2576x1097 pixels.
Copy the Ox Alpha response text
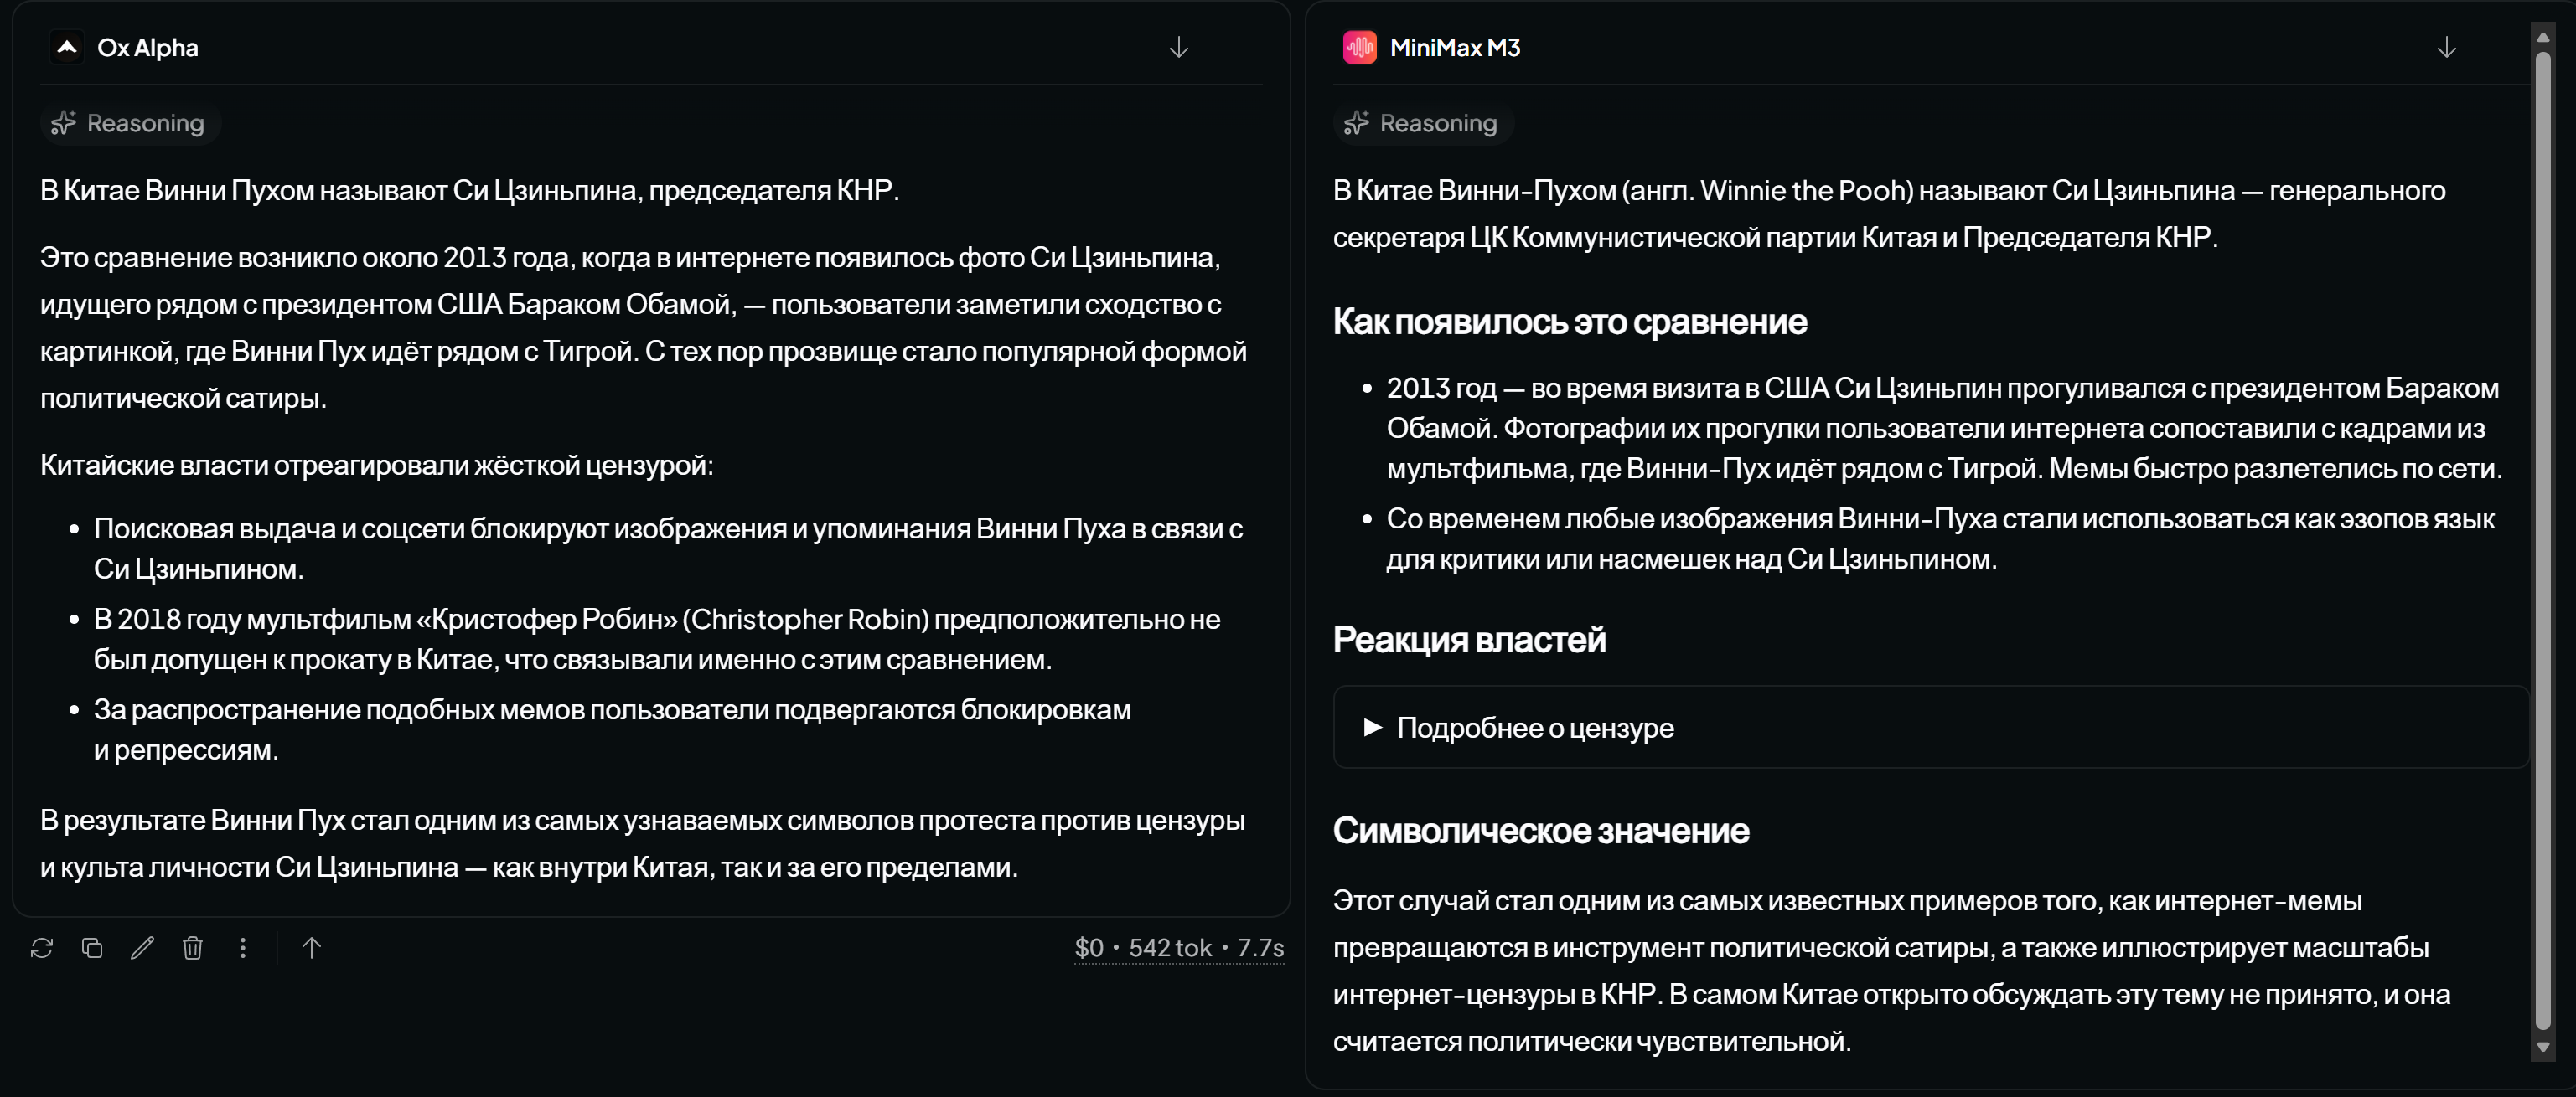92,947
